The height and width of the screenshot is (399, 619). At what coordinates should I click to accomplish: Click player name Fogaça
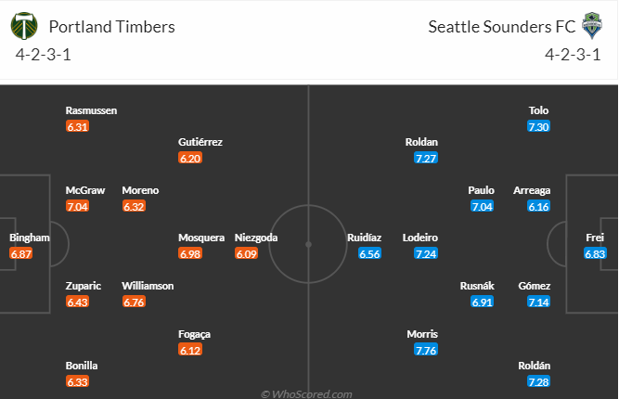coord(194,334)
